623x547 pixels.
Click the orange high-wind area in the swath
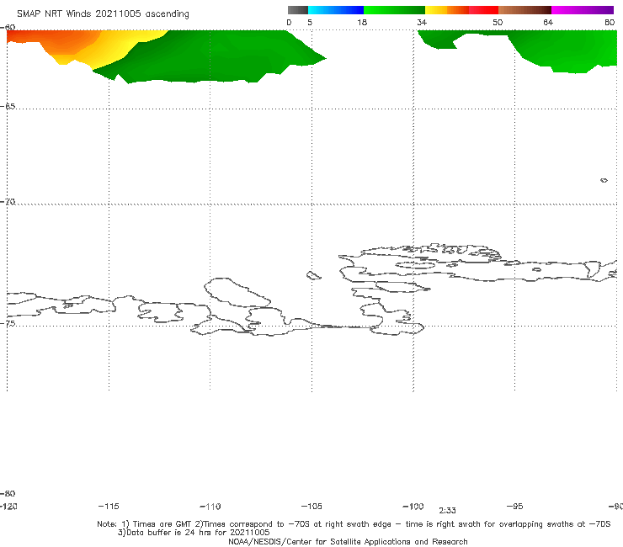tap(60, 41)
